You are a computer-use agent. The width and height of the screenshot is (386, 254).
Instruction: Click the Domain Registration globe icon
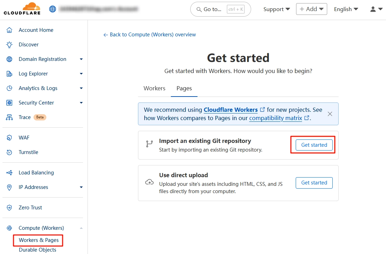click(9, 59)
